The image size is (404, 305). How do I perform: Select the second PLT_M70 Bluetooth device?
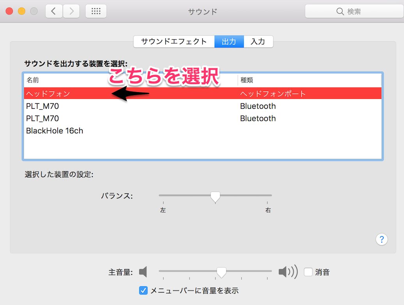click(203, 118)
